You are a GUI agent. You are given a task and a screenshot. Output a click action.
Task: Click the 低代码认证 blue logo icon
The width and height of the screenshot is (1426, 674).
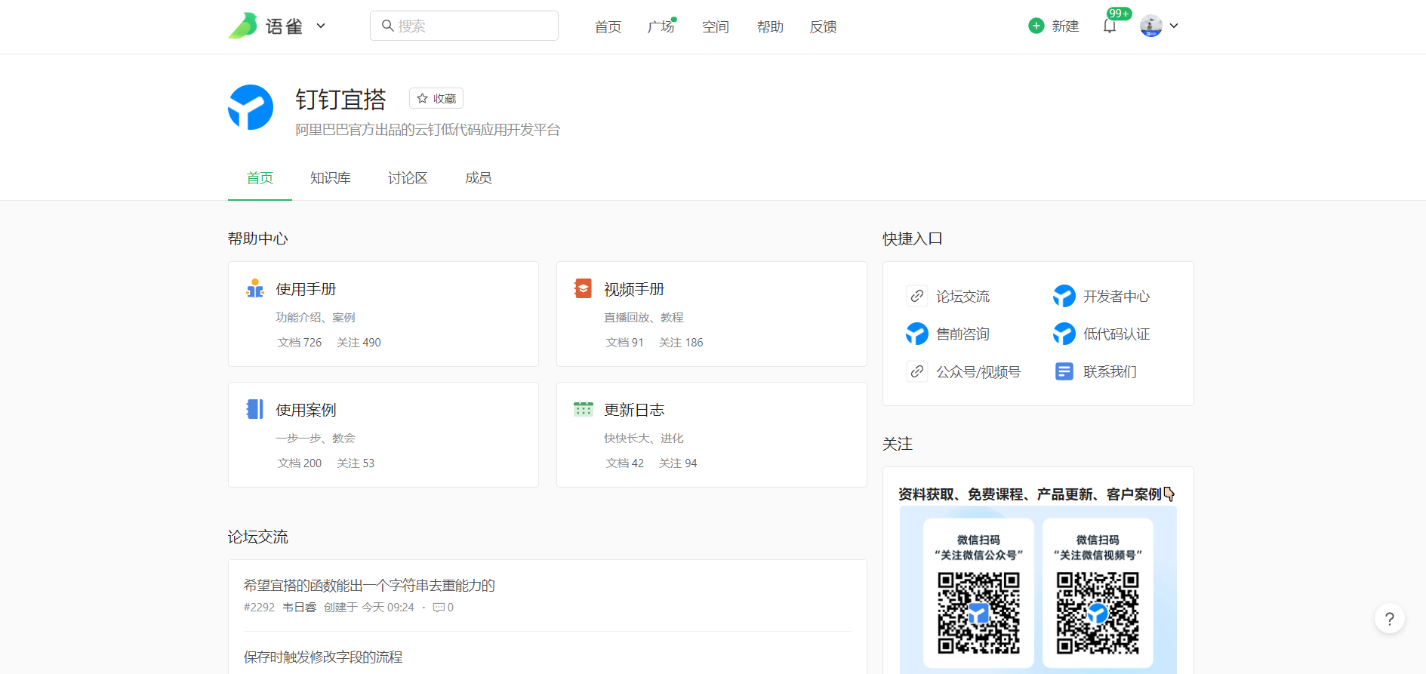[1064, 334]
